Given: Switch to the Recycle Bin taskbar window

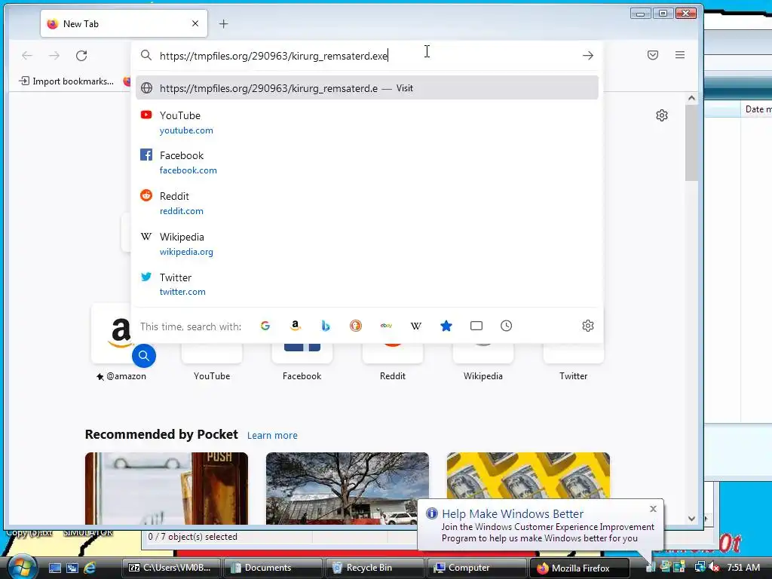Looking at the screenshot, I should tap(375, 568).
